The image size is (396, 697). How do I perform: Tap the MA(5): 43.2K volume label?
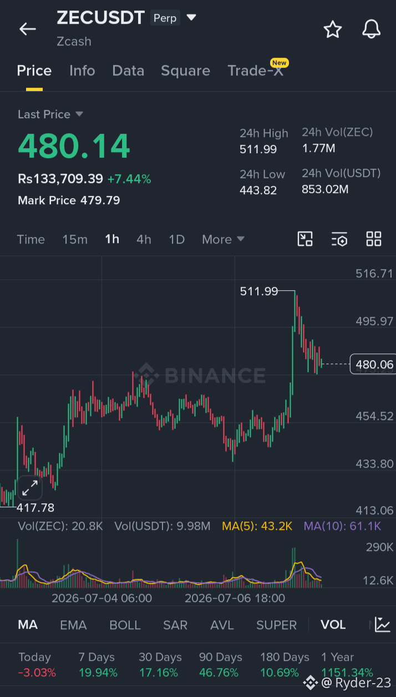(x=257, y=526)
